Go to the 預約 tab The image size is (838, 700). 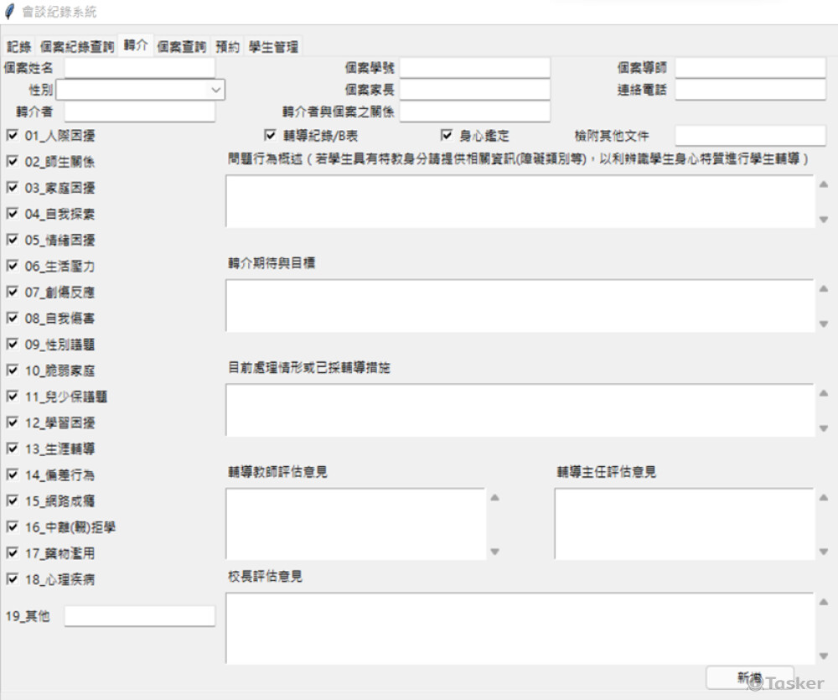[227, 47]
